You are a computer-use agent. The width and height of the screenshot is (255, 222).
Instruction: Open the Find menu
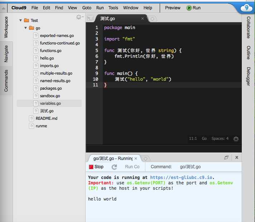pyautogui.click(x=59, y=8)
